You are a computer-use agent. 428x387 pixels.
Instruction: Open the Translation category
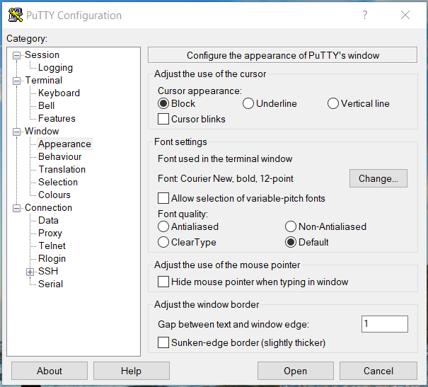pos(62,170)
